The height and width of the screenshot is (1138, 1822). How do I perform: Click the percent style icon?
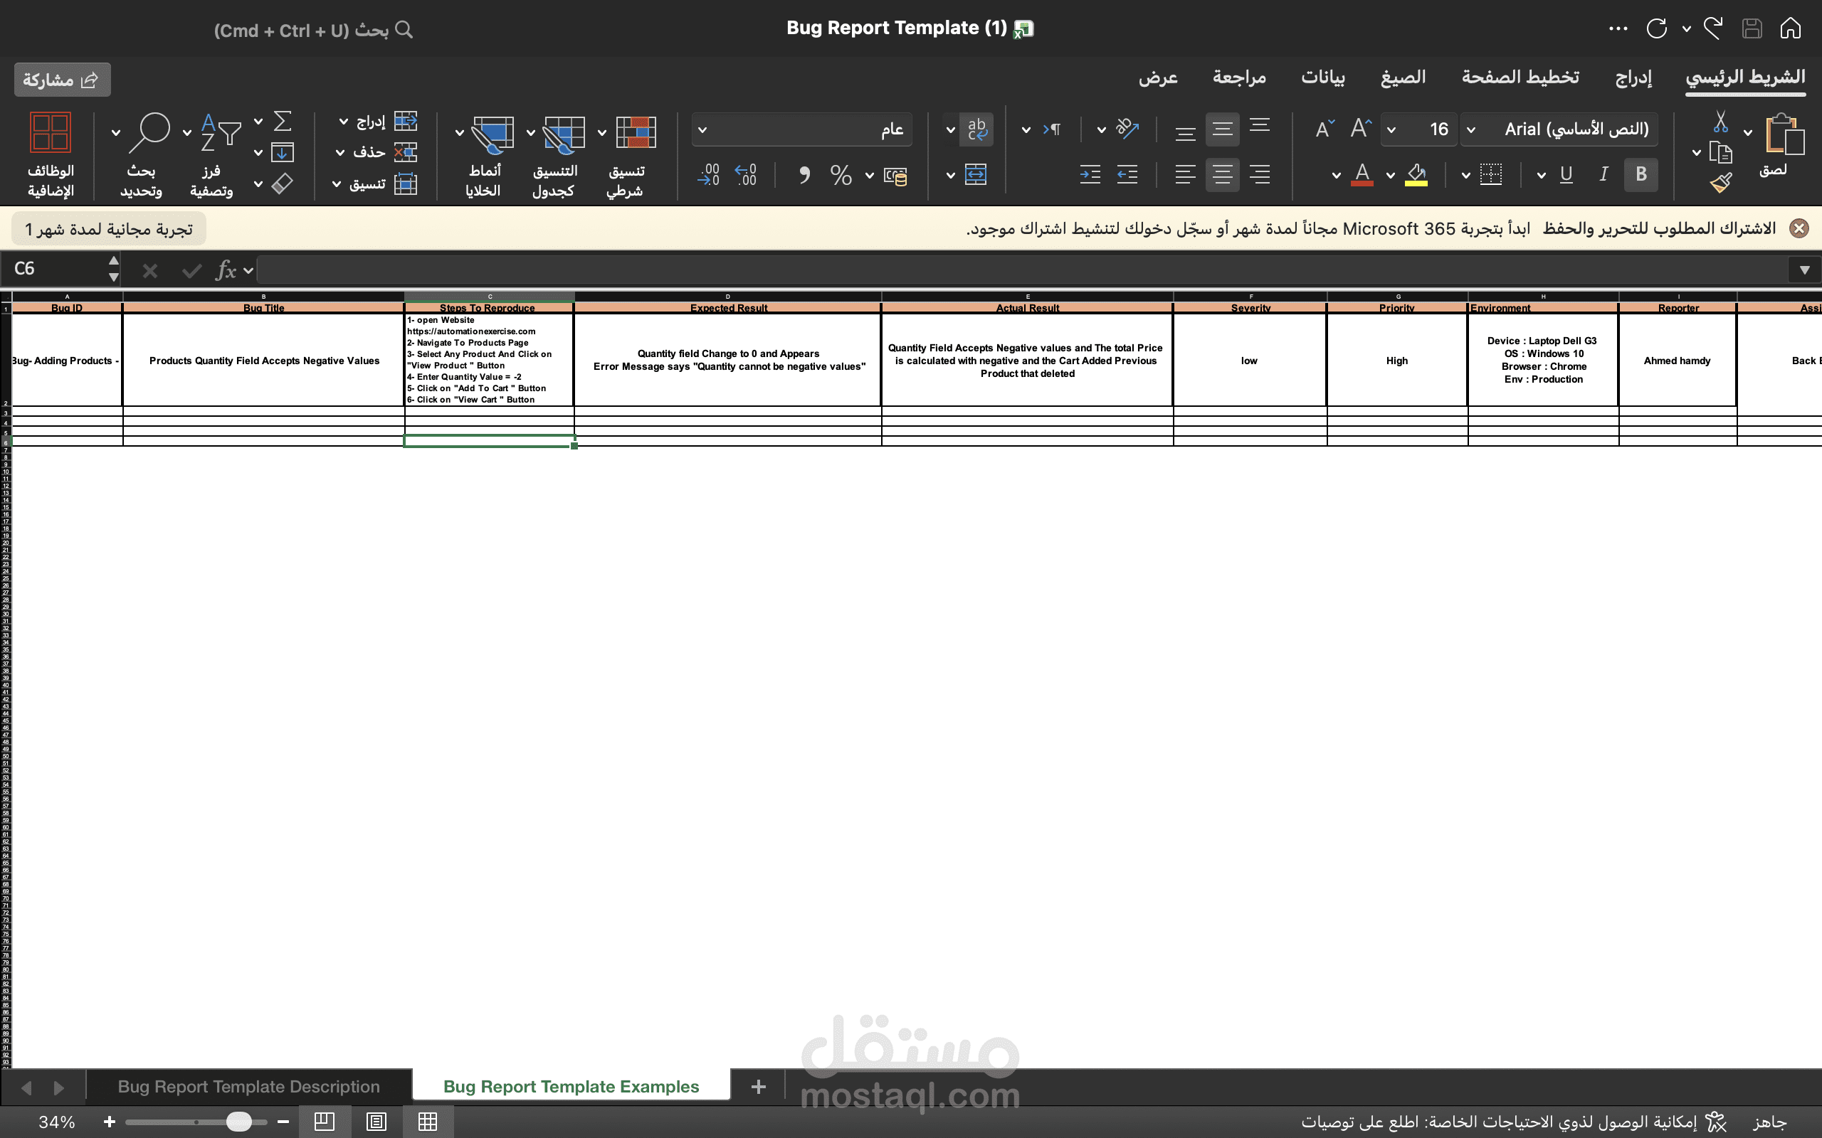[841, 176]
